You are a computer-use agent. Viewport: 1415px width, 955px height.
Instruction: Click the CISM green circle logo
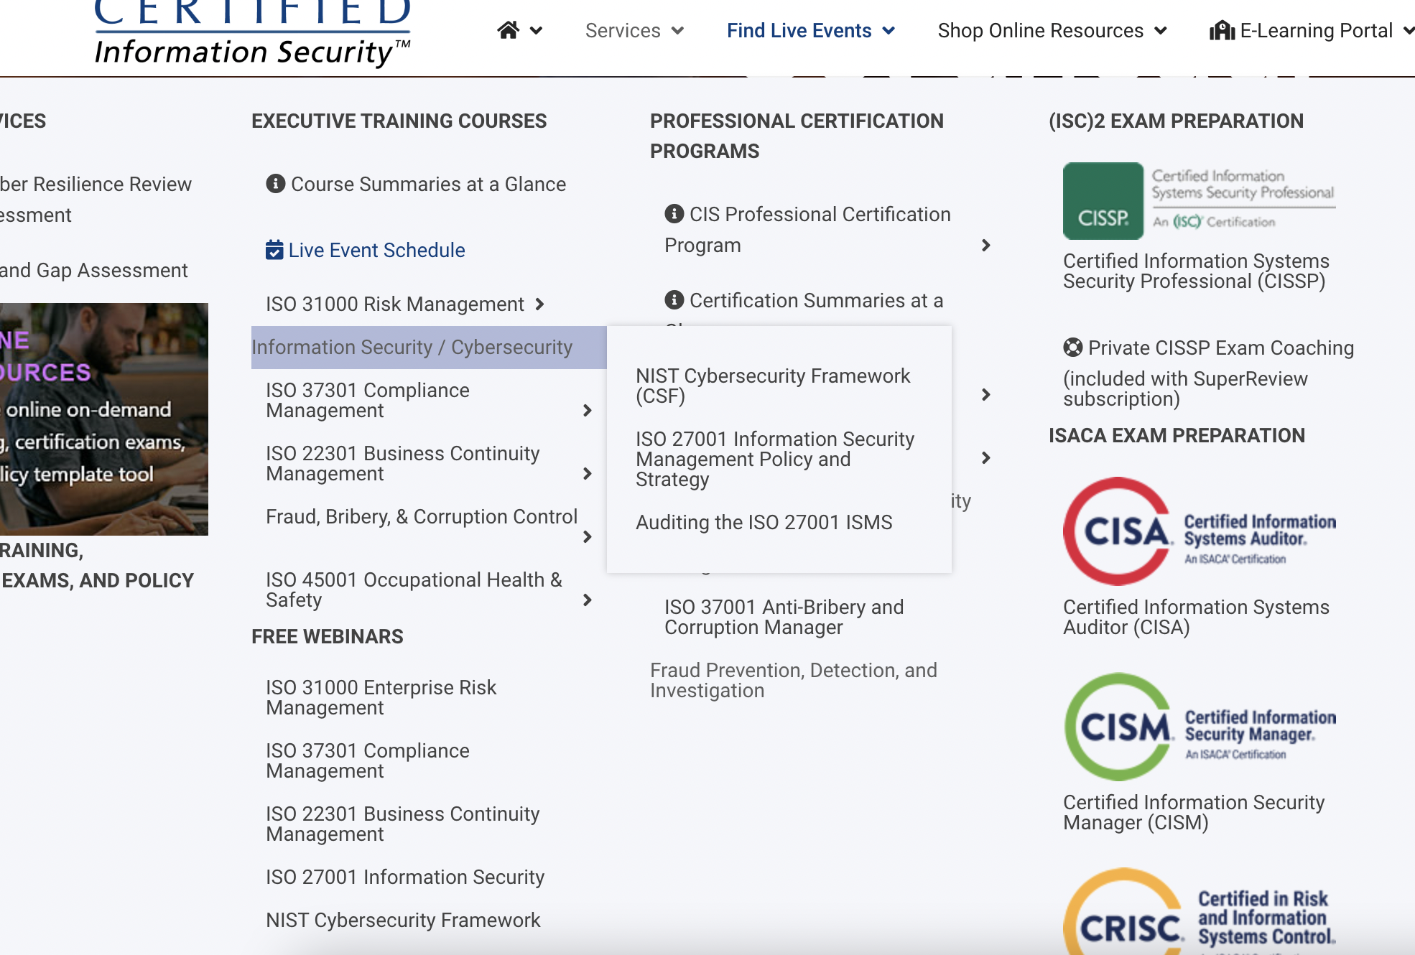1119,727
